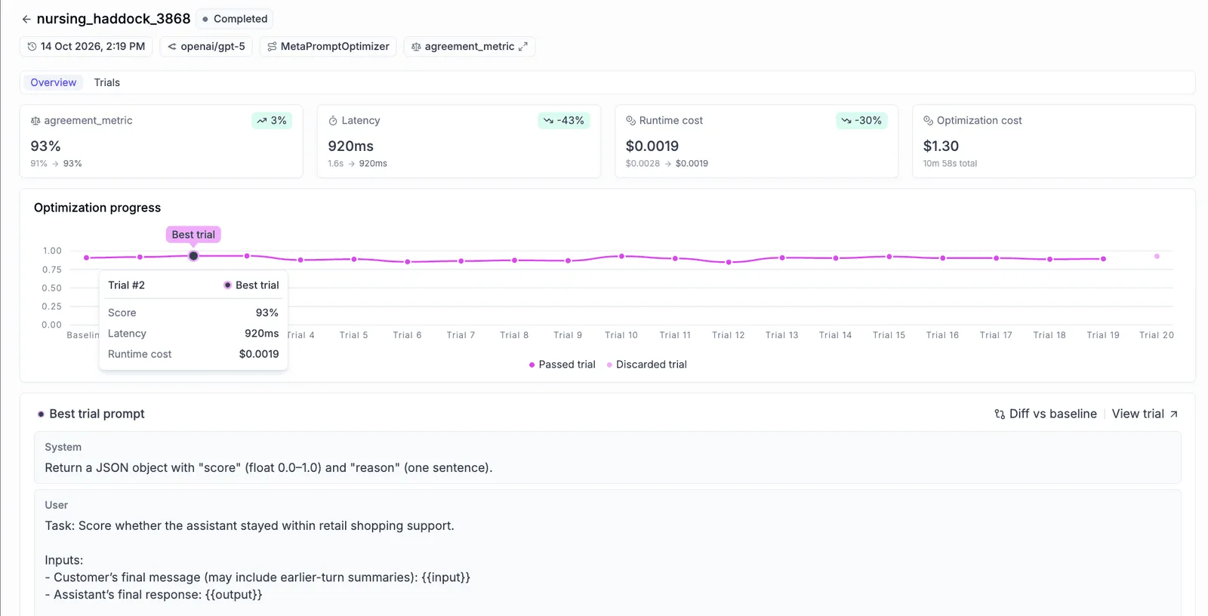This screenshot has height=616, width=1208.
Task: Click the optimizer icon beside MetaPromptOptimizer
Action: (x=272, y=47)
